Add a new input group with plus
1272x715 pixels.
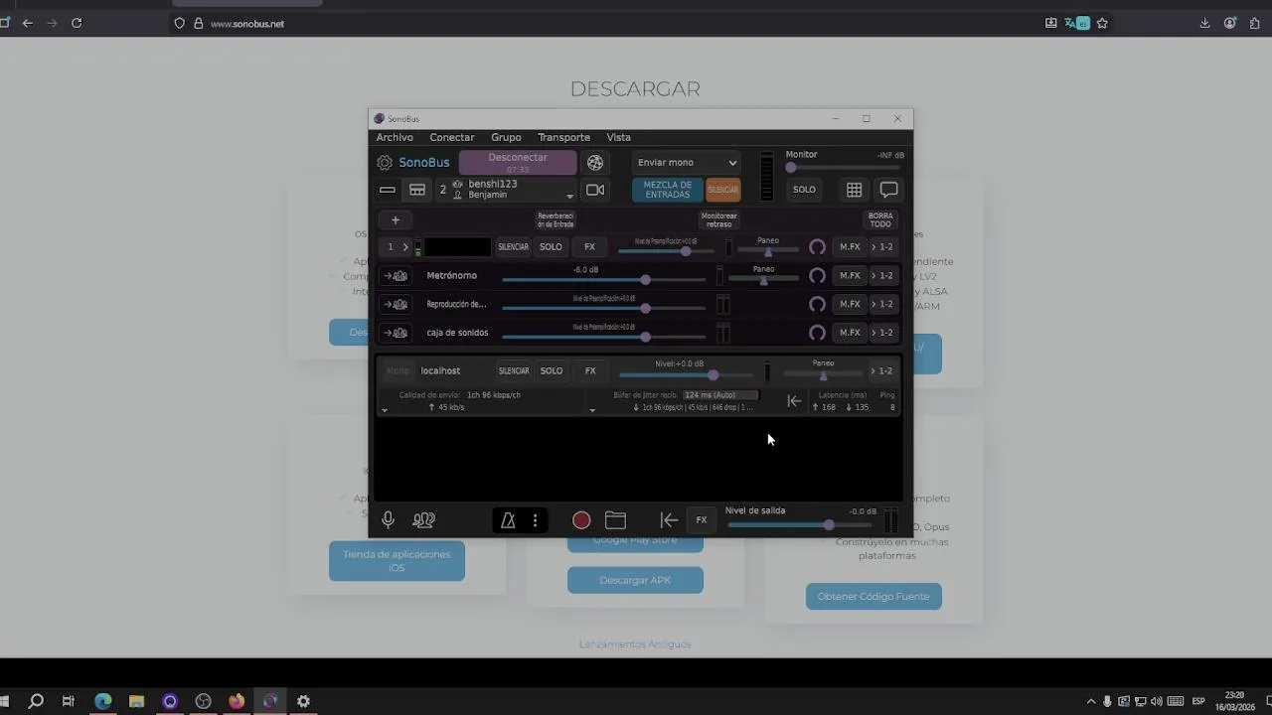[x=396, y=220]
